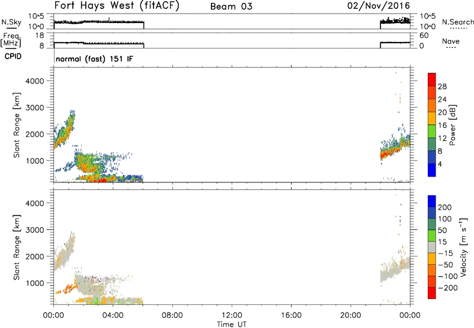Click velocity scale value '-200'
The height and width of the screenshot is (328, 474).
point(447,288)
